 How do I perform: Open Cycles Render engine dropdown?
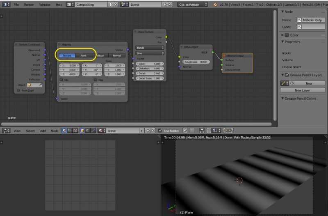[x=192, y=5]
